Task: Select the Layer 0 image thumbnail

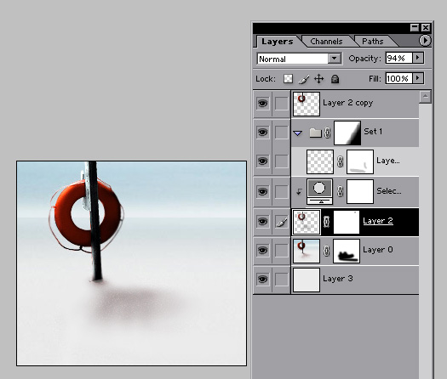Action: (307, 251)
